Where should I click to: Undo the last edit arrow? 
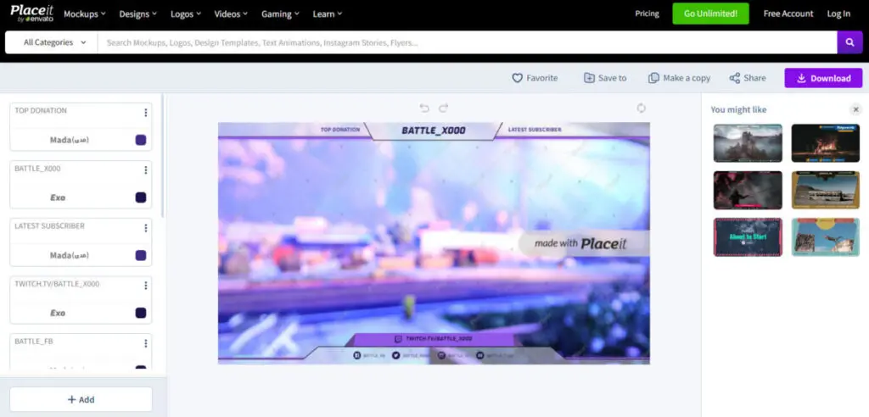tap(424, 108)
